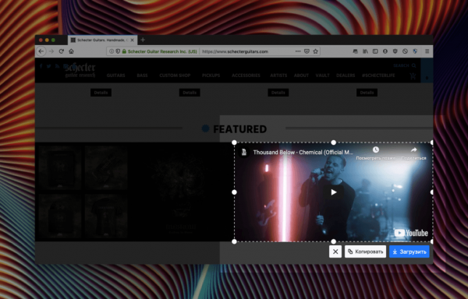468x299 pixels.
Task: Open the Library icon in toolbar
Action: pos(365,51)
